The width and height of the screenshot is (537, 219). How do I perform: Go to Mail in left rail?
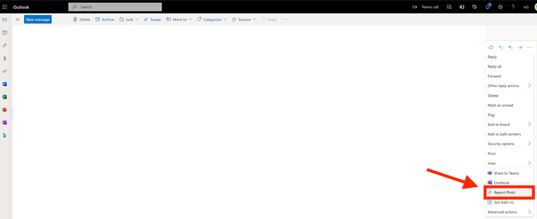(5, 20)
